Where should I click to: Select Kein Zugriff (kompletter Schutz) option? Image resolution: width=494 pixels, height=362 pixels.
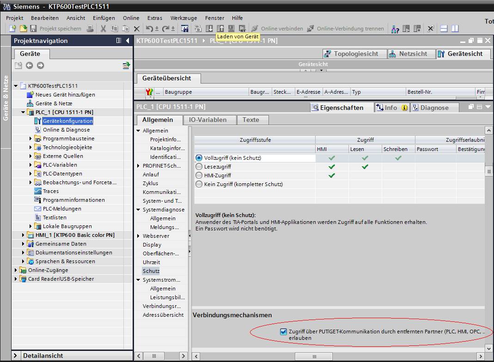coord(199,184)
